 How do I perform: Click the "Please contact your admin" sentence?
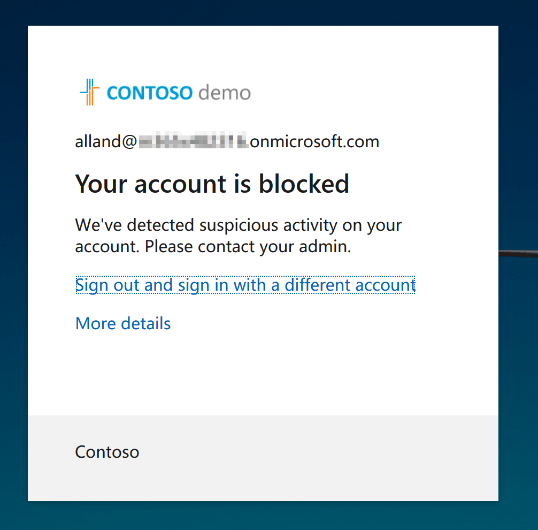click(x=248, y=247)
